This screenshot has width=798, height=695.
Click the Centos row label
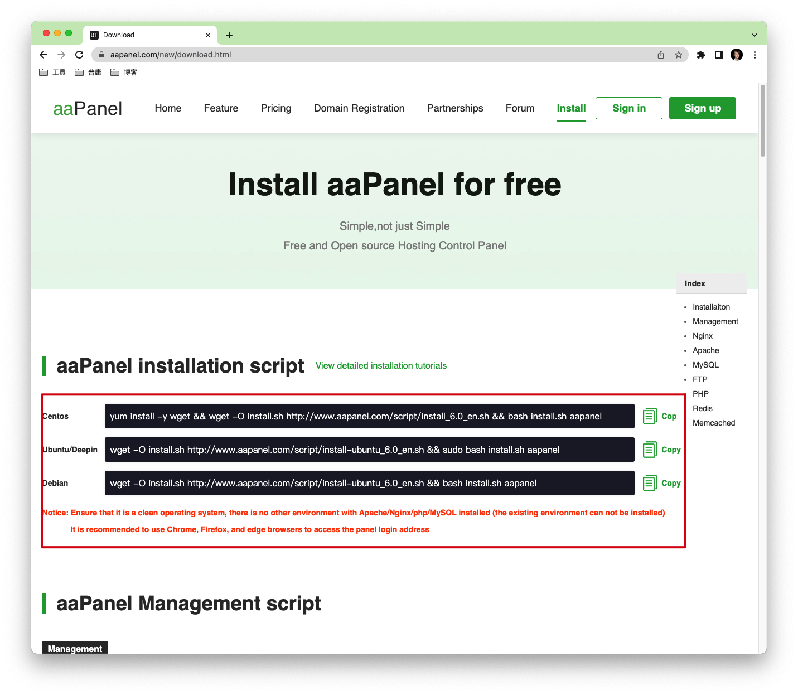point(55,416)
